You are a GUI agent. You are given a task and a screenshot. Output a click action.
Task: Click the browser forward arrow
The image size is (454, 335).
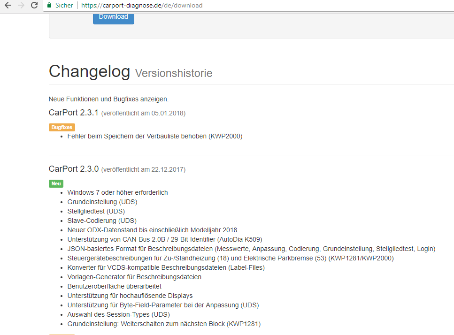click(21, 6)
